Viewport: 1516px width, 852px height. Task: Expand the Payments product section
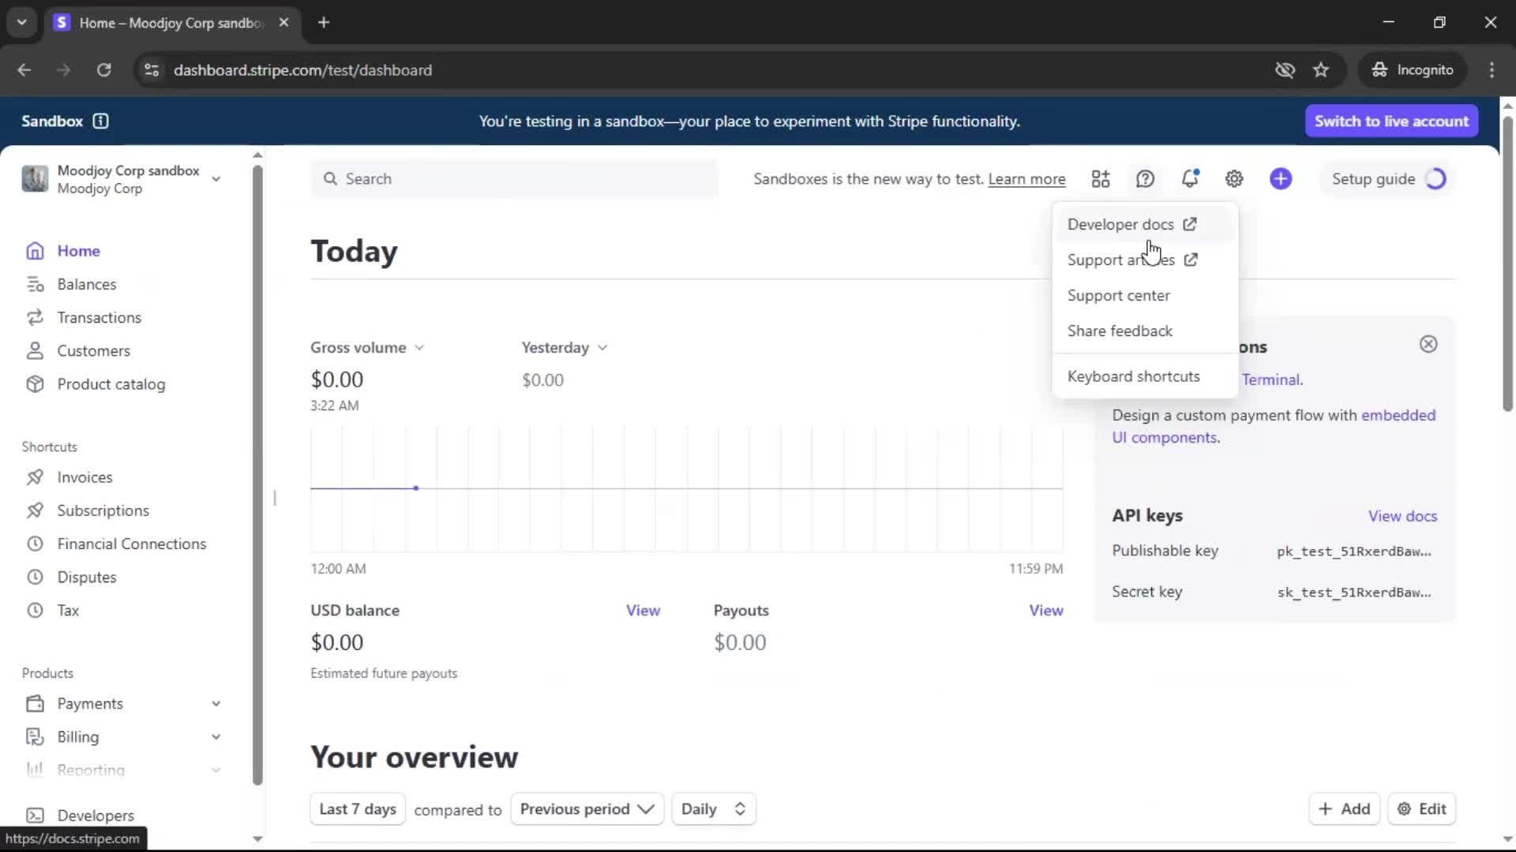click(216, 704)
